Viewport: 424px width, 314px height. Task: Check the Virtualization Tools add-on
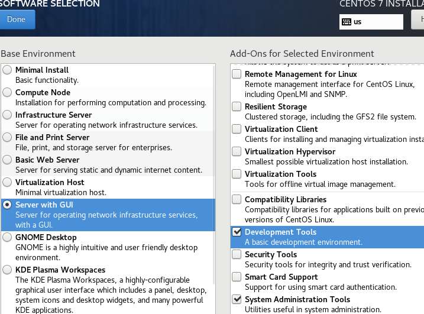pyautogui.click(x=237, y=174)
